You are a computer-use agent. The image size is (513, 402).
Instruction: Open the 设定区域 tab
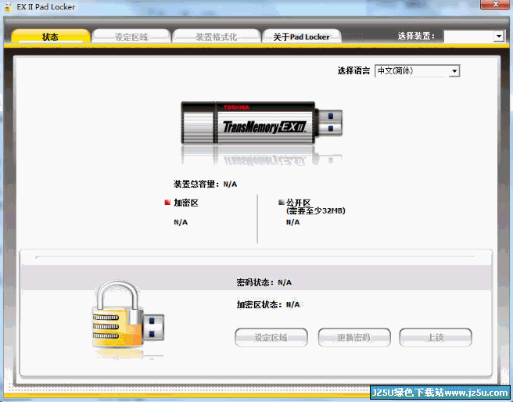point(131,36)
